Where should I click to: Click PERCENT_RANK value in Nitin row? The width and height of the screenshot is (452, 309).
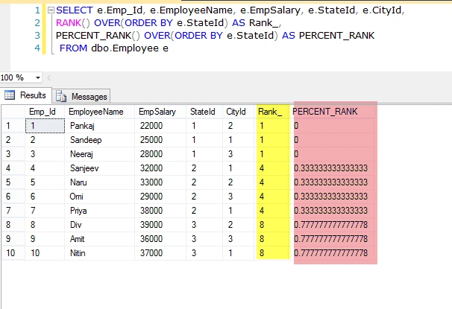332,253
